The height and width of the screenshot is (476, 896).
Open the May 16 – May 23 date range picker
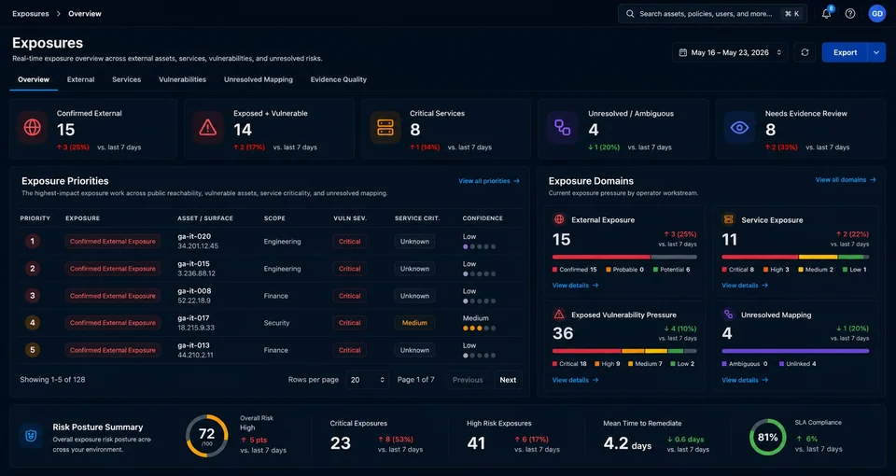pos(730,52)
